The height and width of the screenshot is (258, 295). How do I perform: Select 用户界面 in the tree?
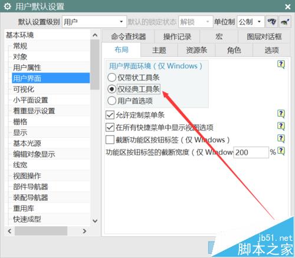pyautogui.click(x=51, y=78)
